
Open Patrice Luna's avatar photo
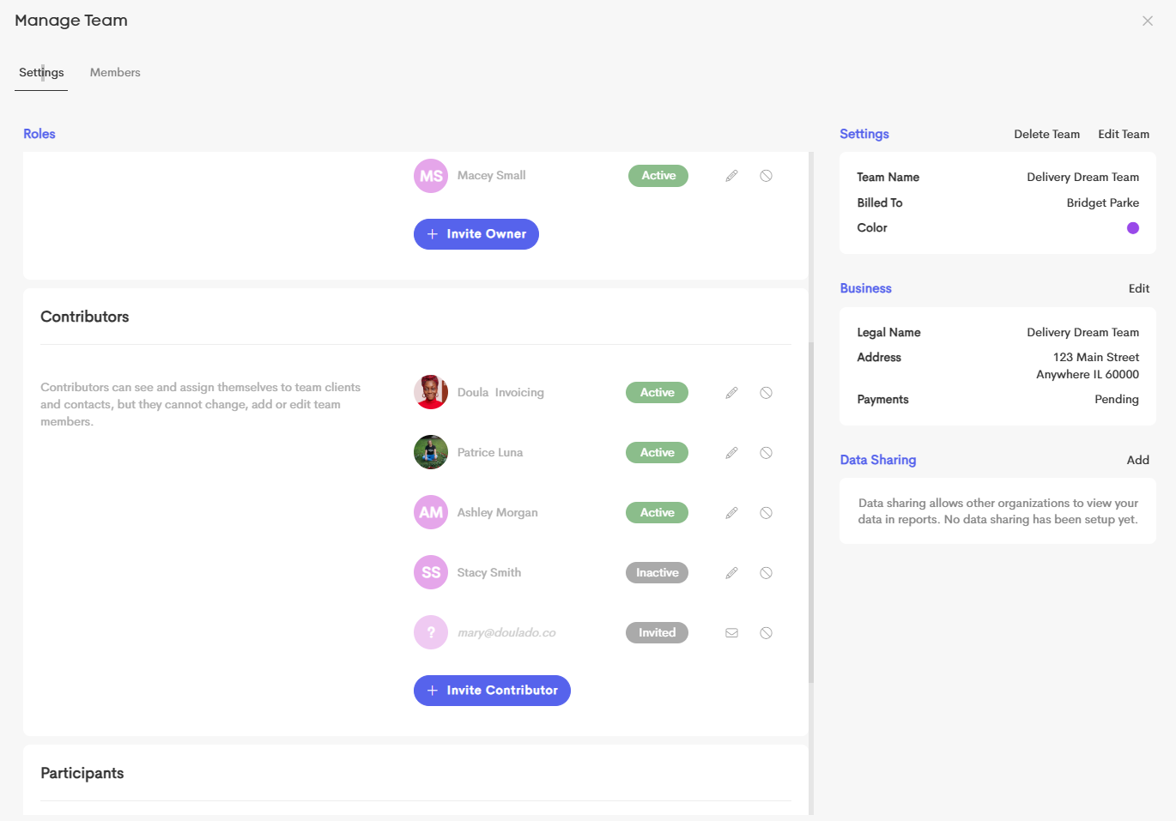[x=431, y=452]
